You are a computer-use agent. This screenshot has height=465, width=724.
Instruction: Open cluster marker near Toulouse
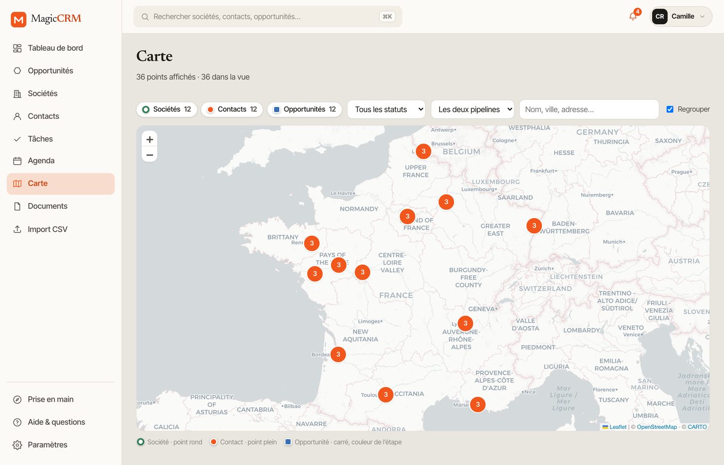click(386, 395)
